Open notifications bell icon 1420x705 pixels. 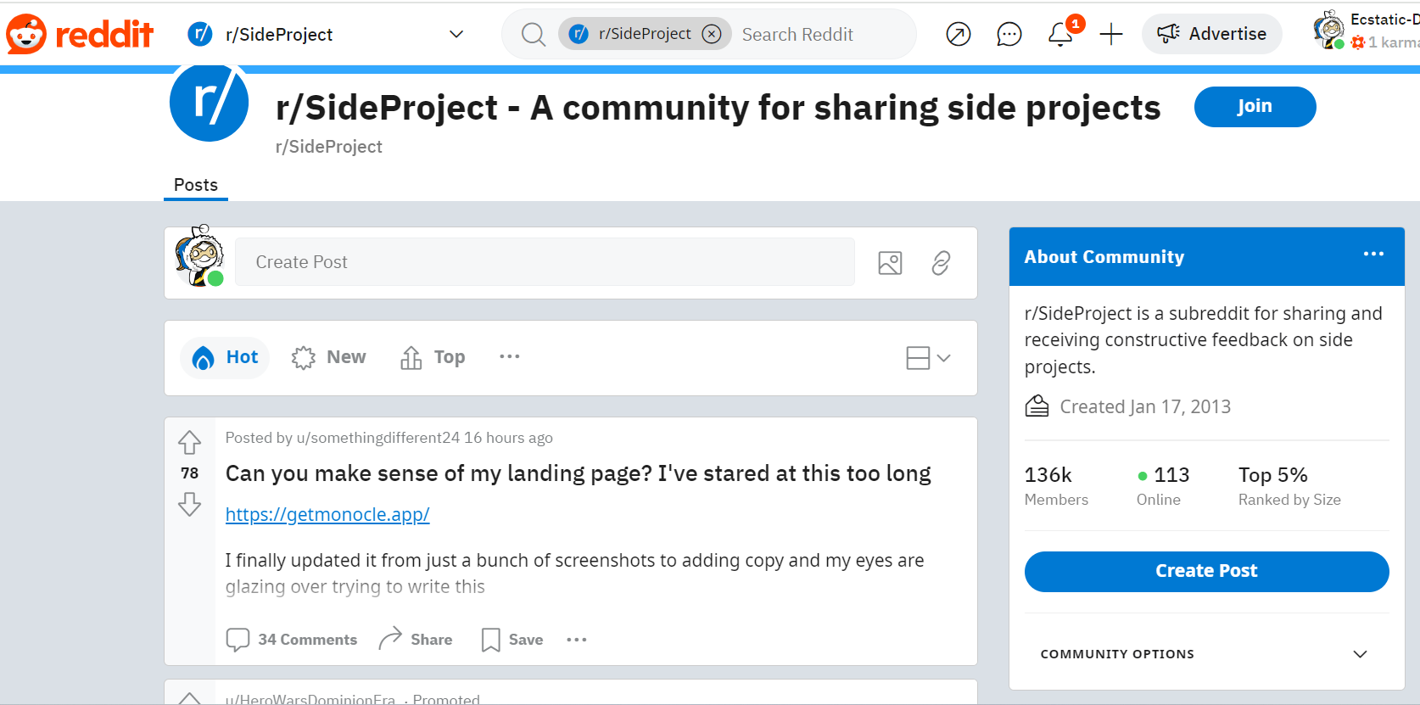click(1060, 34)
